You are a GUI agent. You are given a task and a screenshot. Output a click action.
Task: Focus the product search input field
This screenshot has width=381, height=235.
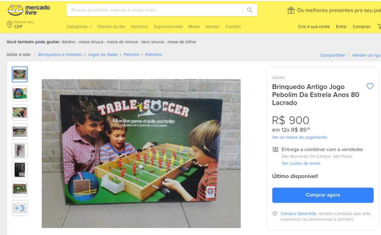155,10
